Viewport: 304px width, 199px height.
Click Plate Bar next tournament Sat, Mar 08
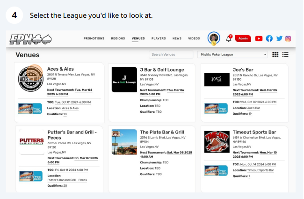pos(166,155)
